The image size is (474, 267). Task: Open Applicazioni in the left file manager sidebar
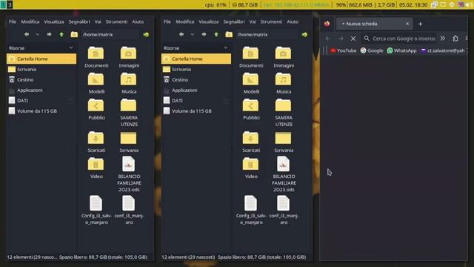[x=41, y=90]
